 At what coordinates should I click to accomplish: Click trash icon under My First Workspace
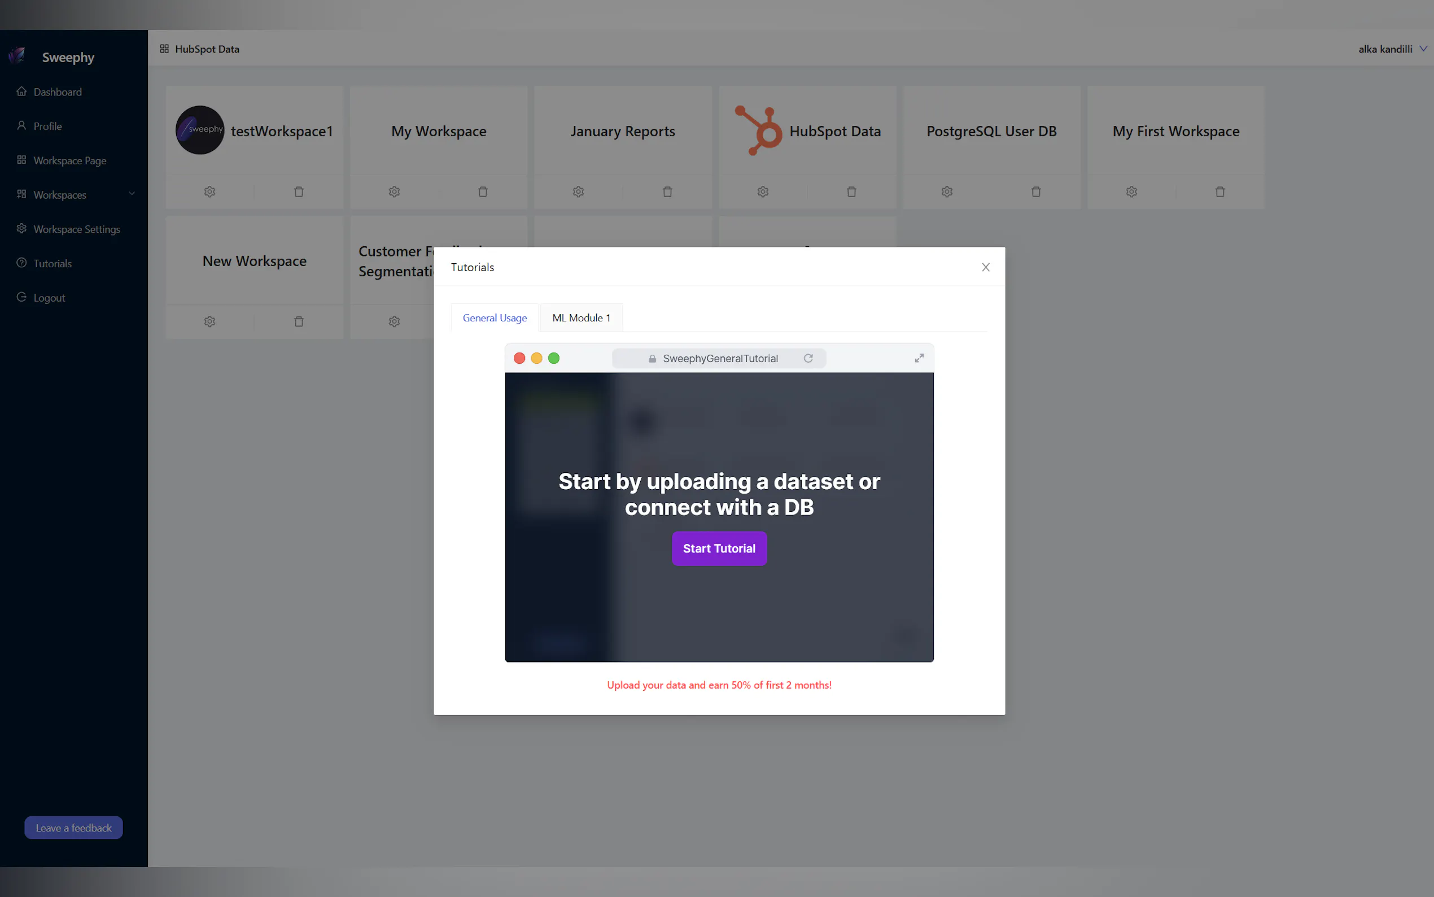point(1220,191)
